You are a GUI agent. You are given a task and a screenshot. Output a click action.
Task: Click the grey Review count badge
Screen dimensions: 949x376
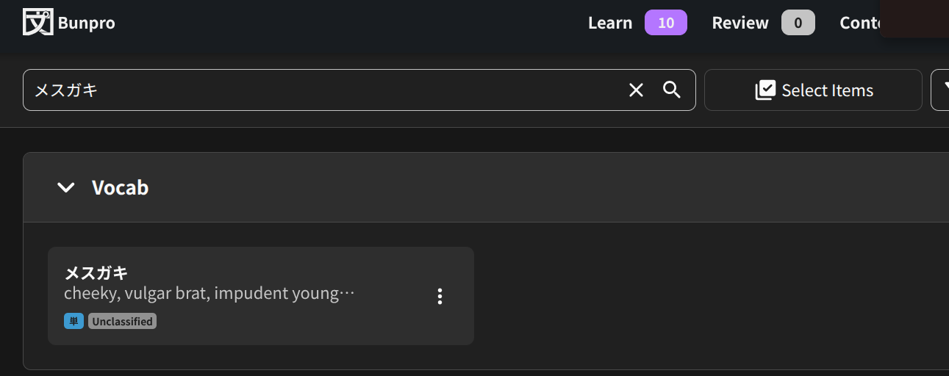pyautogui.click(x=798, y=23)
